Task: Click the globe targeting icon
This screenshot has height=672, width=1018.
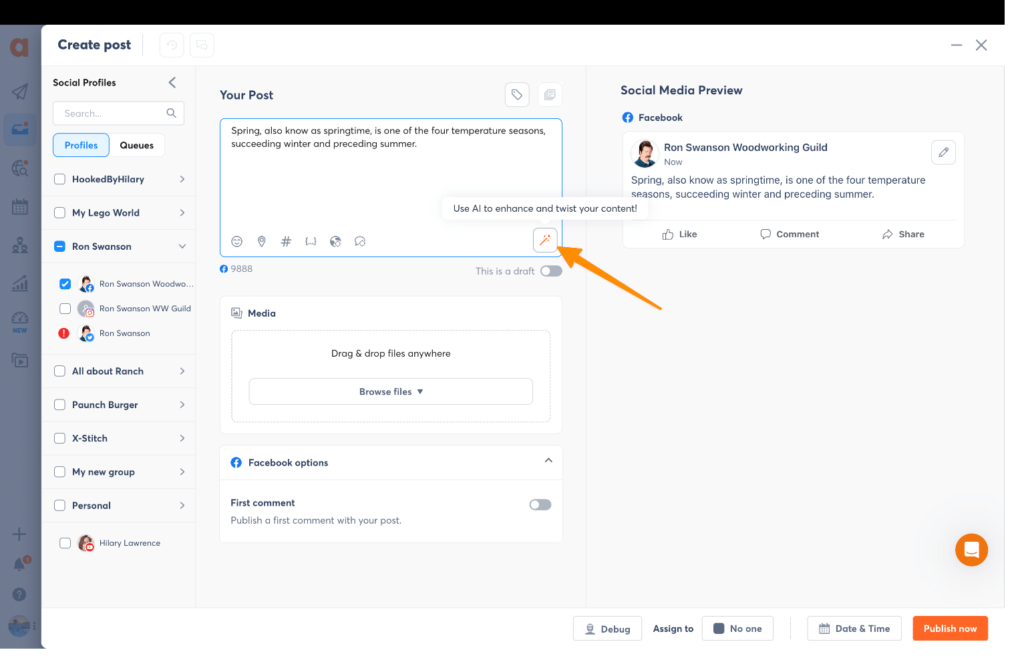Action: pos(335,242)
